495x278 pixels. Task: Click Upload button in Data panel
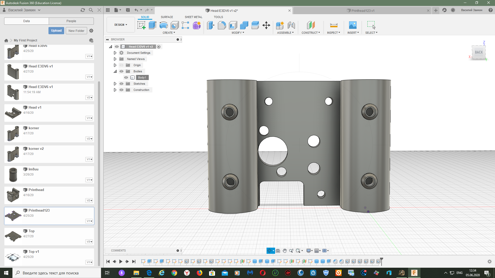[x=56, y=31]
